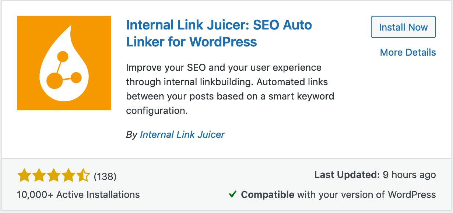Click the fourth rating star
Image resolution: width=453 pixels, height=213 pixels.
[x=68, y=176]
